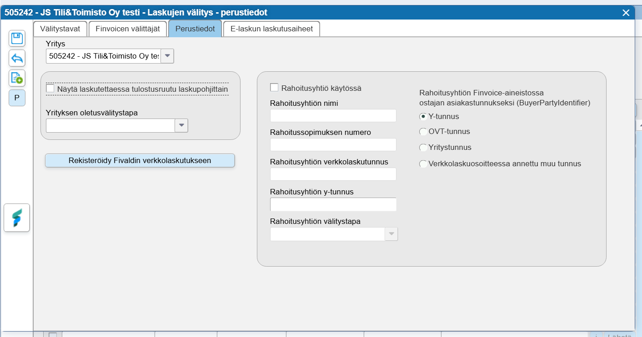Screen dimensions: 642x337
Task: Select the OVT-tunnus radio option
Action: pyautogui.click(x=423, y=132)
